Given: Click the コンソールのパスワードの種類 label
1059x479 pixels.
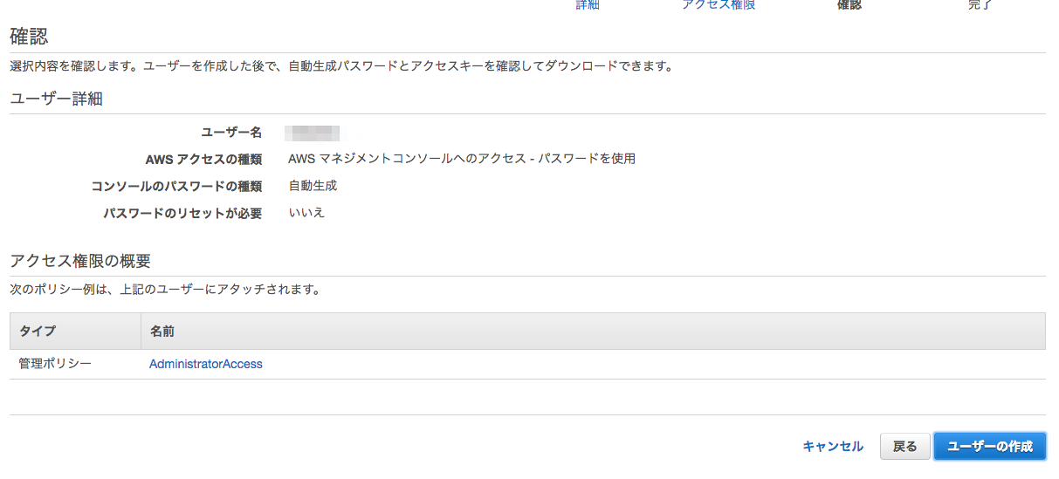Looking at the screenshot, I should pos(176,186).
